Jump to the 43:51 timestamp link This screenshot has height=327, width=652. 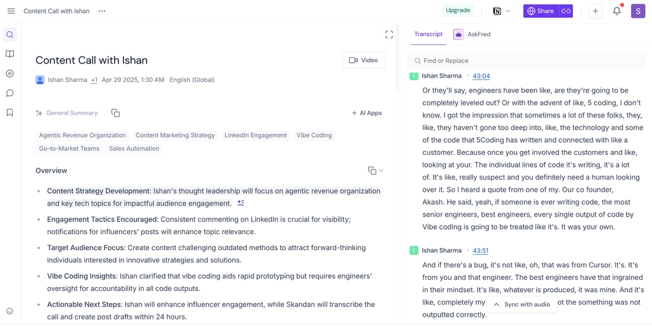point(481,251)
